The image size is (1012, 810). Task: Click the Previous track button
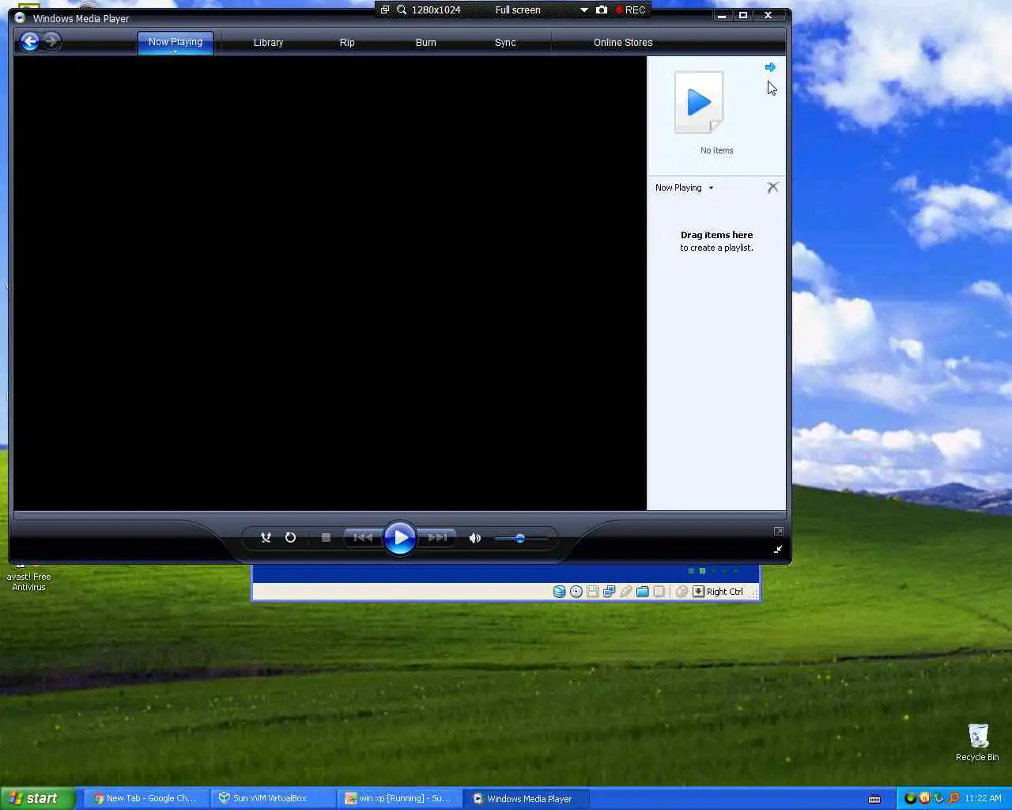pos(363,537)
